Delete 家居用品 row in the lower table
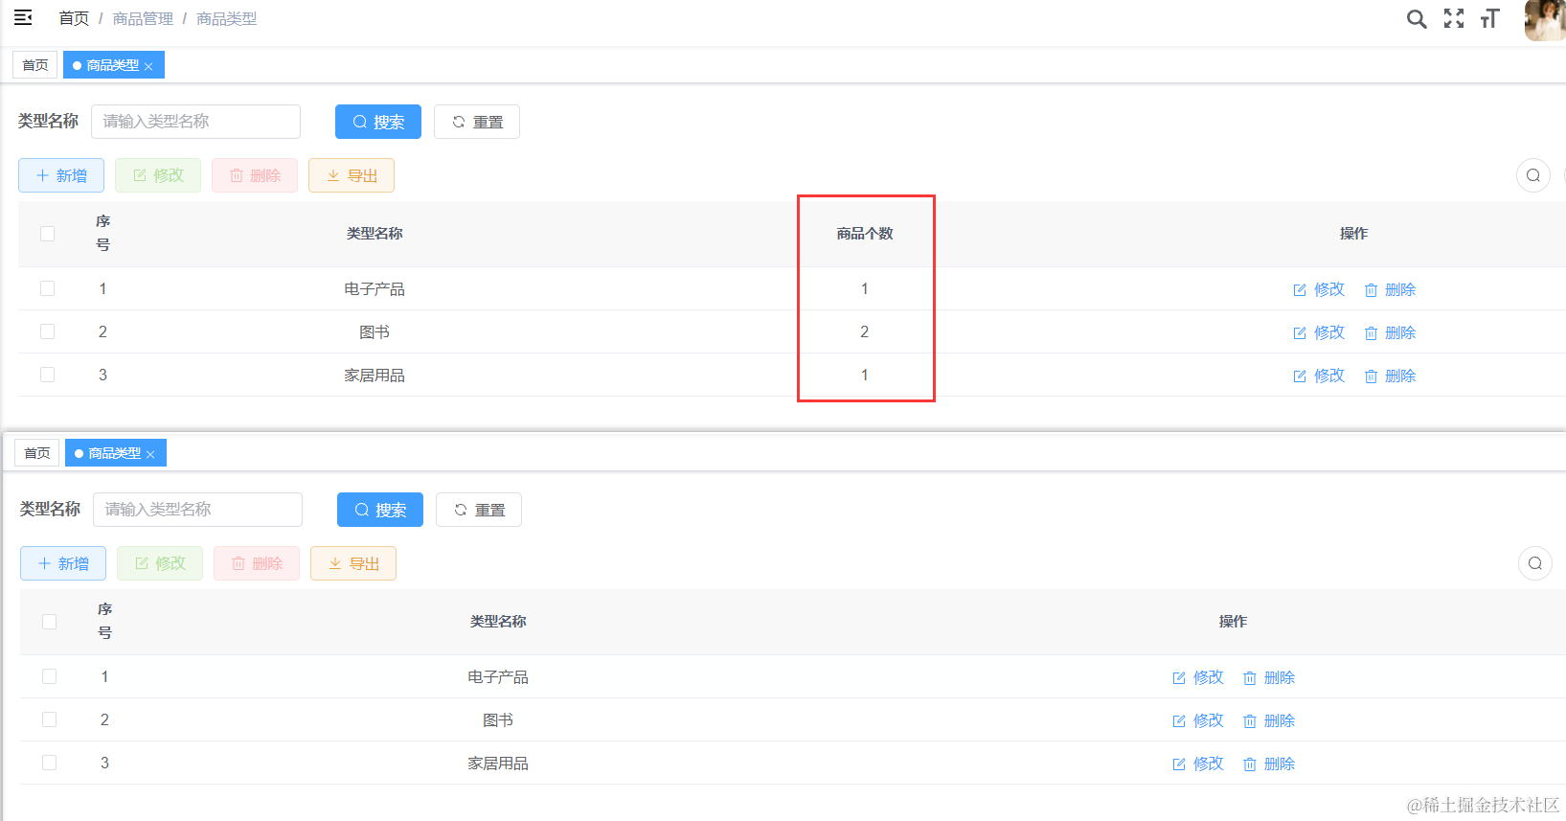1566x821 pixels. click(1269, 764)
